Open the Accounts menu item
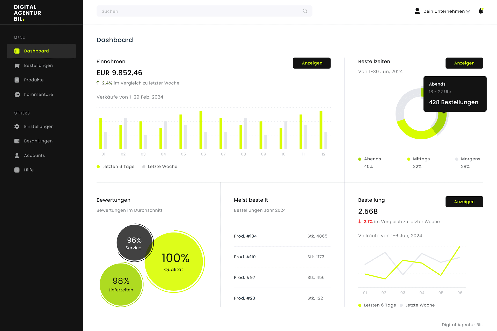The image size is (497, 331). coord(34,155)
